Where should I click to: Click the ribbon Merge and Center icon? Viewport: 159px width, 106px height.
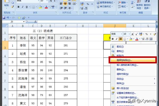(x=74, y=4)
